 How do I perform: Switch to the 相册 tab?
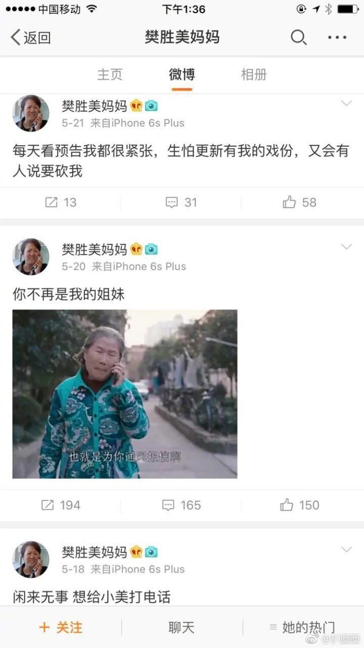[254, 74]
